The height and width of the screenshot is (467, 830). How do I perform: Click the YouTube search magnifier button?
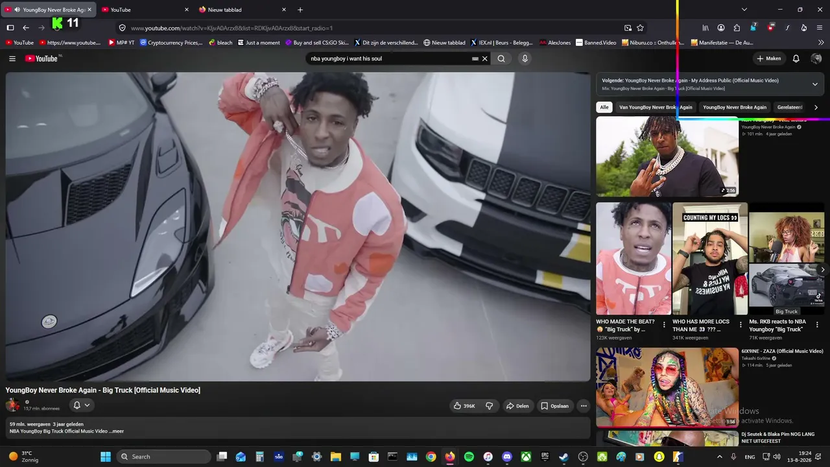tap(501, 58)
